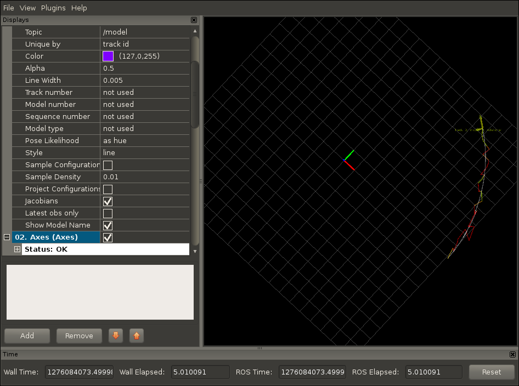The width and height of the screenshot is (519, 386).
Task: Expand the Status: OK row
Action: point(18,249)
